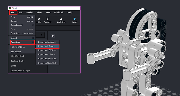Select Export as Collada...
The height and width of the screenshot is (96, 180).
(x=47, y=54)
